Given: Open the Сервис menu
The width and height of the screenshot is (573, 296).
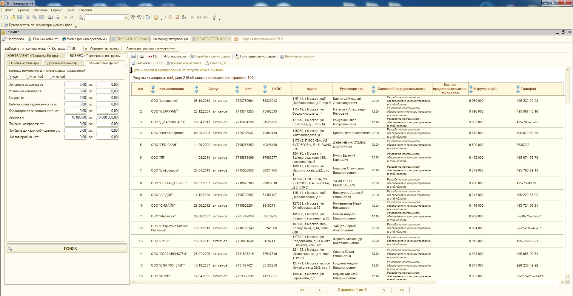Looking at the screenshot, I should pyautogui.click(x=57, y=10).
